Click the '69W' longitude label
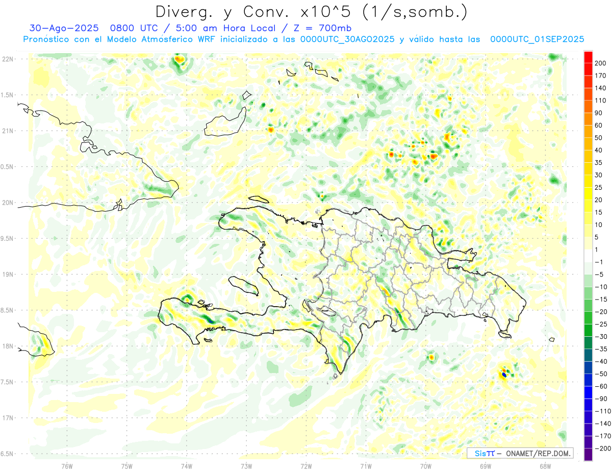The width and height of the screenshot is (612, 473). click(x=486, y=466)
